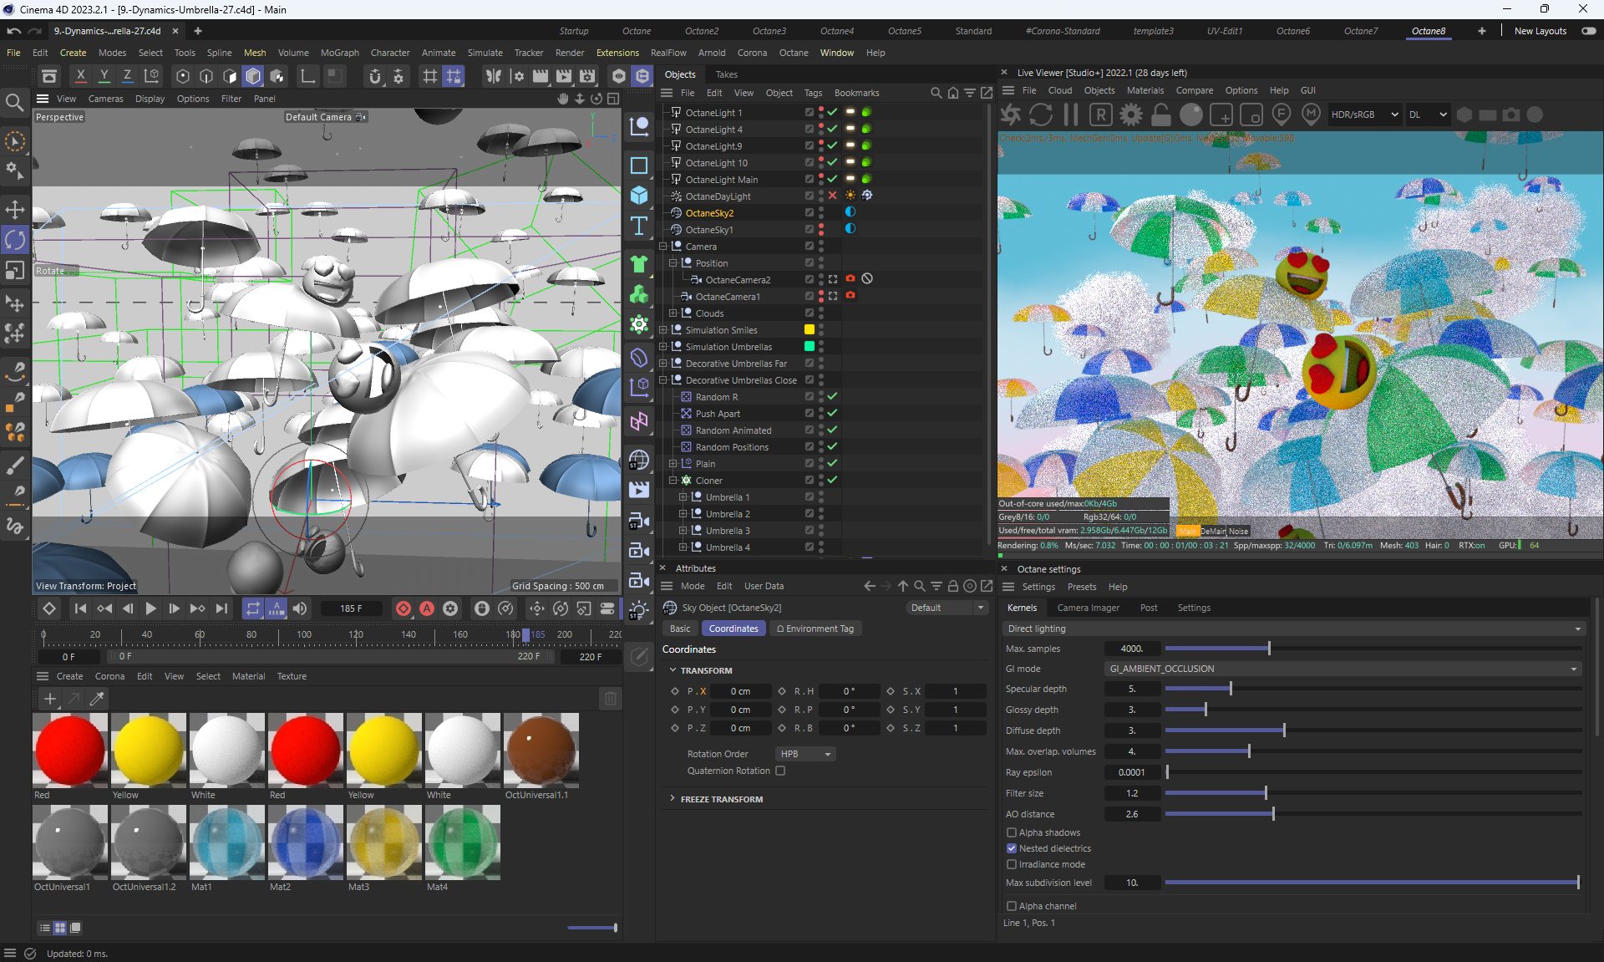Open Rotation Order HPB dropdown

click(x=805, y=754)
